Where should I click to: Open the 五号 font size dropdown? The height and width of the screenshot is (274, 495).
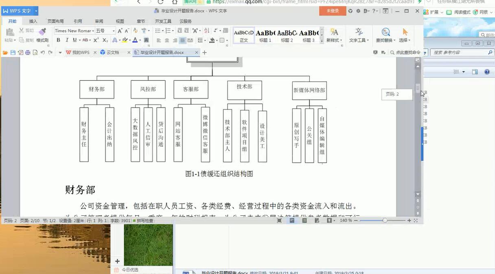[x=114, y=31]
